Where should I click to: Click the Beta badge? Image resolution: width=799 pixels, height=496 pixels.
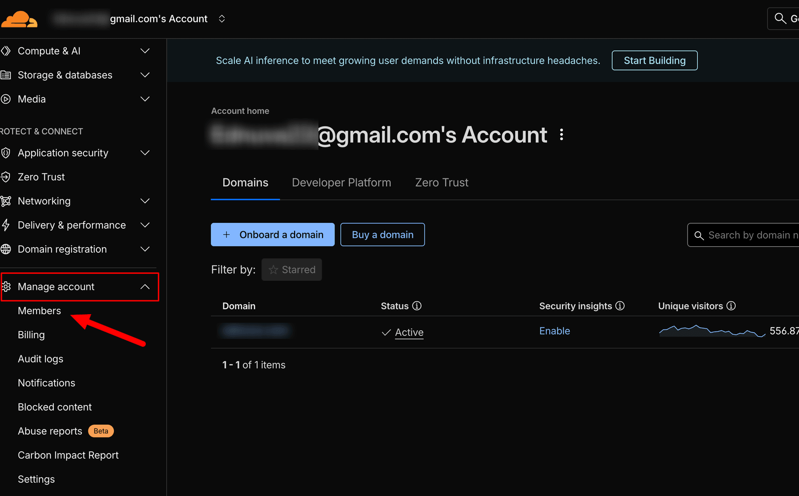(101, 431)
